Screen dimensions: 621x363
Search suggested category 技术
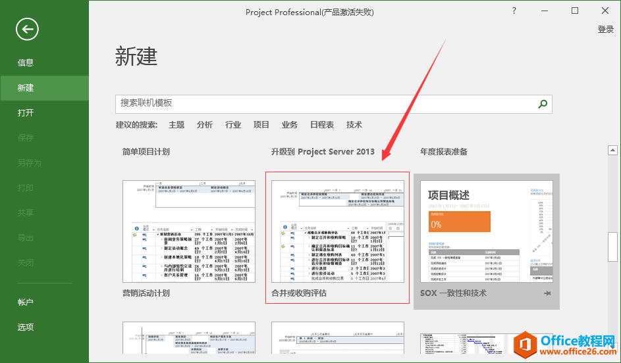354,125
